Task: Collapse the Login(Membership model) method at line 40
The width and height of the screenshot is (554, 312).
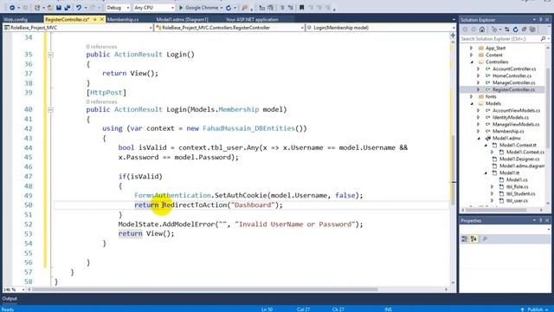Action: [x=50, y=110]
